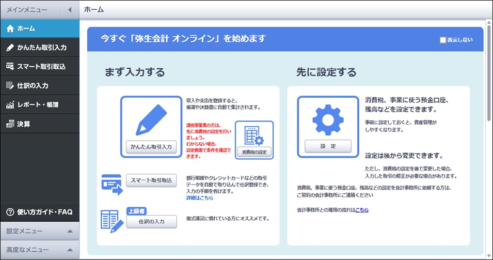493x260 pixels.
Task: Click the home icon in sidebar
Action: click(10, 28)
